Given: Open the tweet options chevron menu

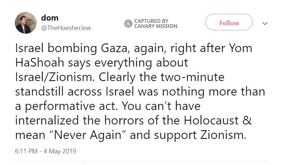Looking at the screenshot, I should pyautogui.click(x=265, y=23).
